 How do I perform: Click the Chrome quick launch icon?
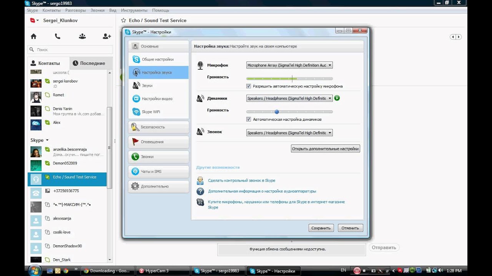pyautogui.click(x=66, y=271)
